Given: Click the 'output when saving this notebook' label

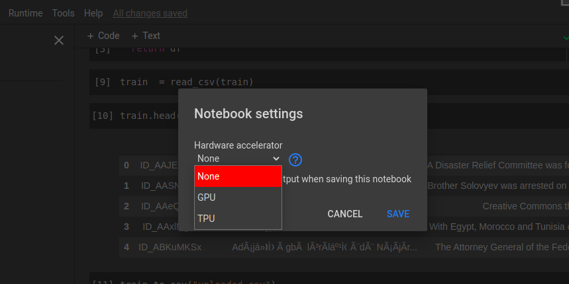Looking at the screenshot, I should pos(347,179).
